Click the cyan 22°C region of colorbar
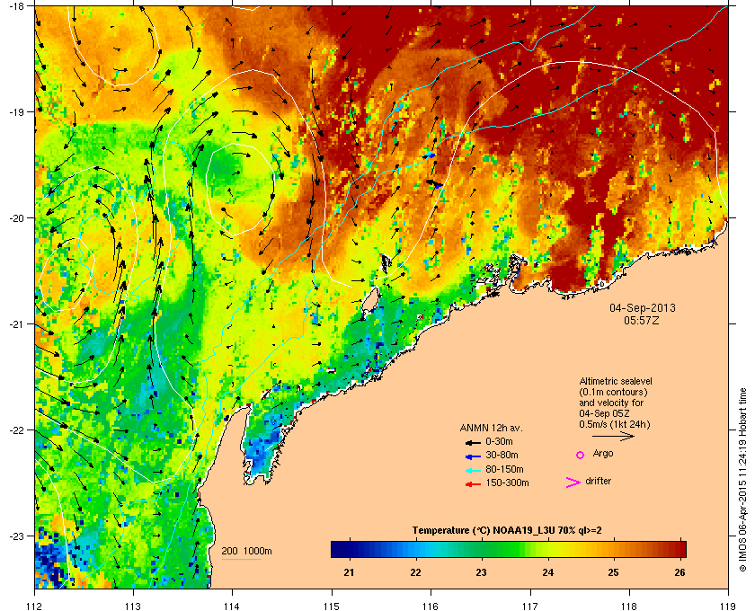Screen dimensions: 755x611 [415, 549]
